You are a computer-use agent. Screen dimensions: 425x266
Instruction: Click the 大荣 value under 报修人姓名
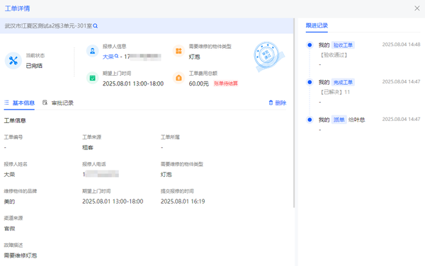[9, 175]
